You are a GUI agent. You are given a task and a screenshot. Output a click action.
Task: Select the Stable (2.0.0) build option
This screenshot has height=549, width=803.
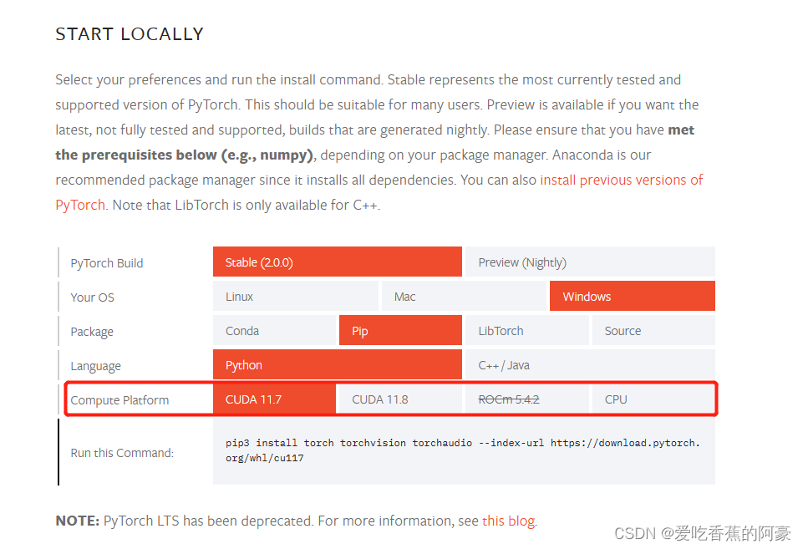click(x=337, y=262)
